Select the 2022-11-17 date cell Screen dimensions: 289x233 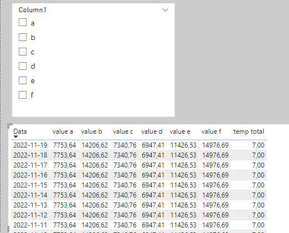tap(30, 165)
